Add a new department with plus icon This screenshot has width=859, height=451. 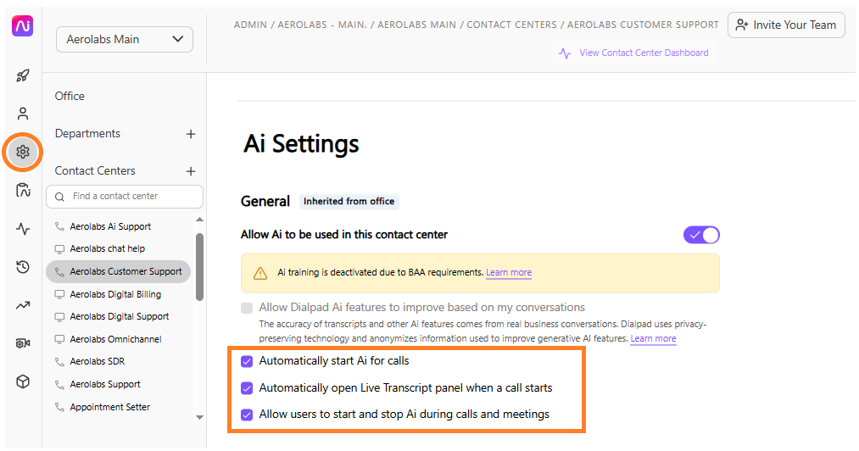(x=191, y=134)
